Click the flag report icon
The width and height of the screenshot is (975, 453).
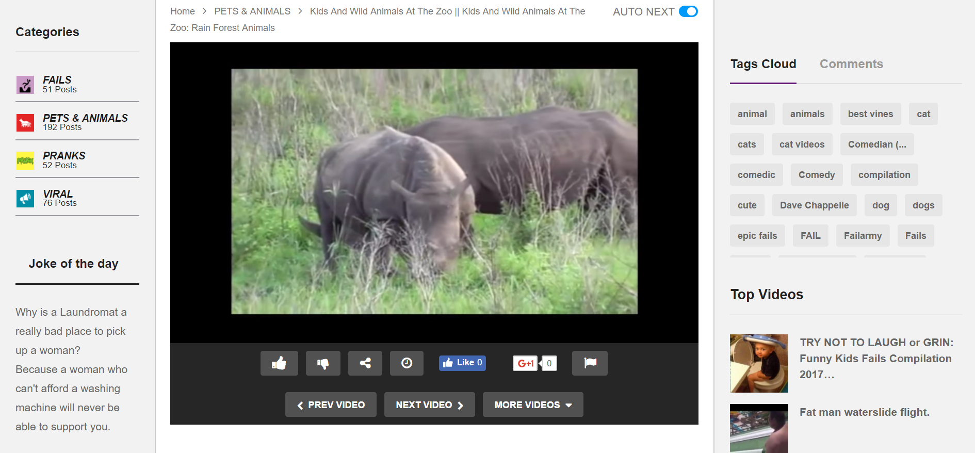coord(590,363)
